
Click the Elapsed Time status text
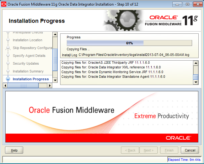click(184, 160)
